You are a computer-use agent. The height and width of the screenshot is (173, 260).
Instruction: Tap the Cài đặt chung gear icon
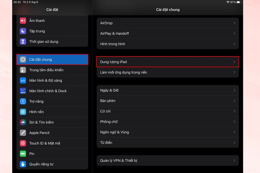[x=23, y=59]
